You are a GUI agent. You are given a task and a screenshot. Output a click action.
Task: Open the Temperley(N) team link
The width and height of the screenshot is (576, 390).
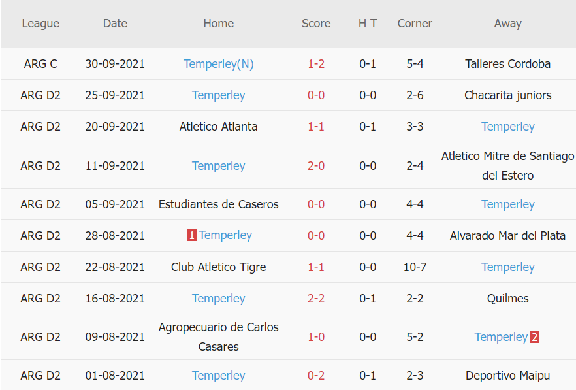218,64
